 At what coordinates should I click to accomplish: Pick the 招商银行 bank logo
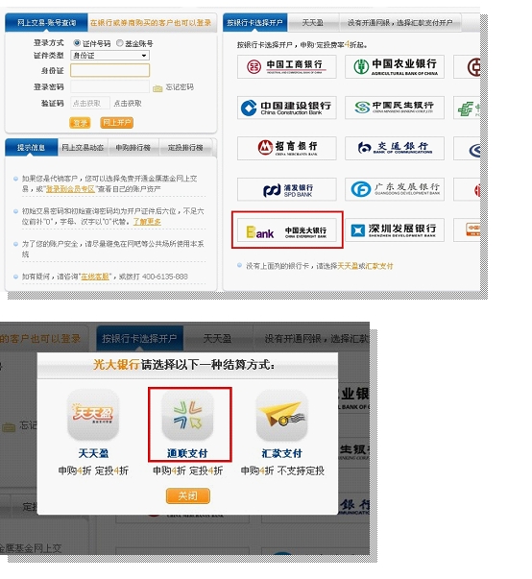point(286,148)
